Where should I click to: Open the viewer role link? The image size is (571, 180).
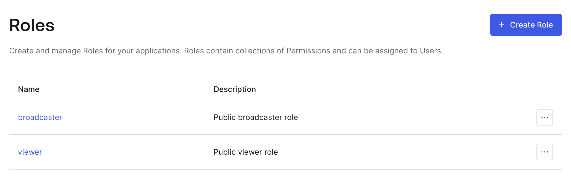pyautogui.click(x=30, y=152)
